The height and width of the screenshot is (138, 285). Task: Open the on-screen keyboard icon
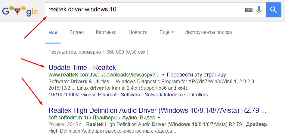click(x=249, y=10)
